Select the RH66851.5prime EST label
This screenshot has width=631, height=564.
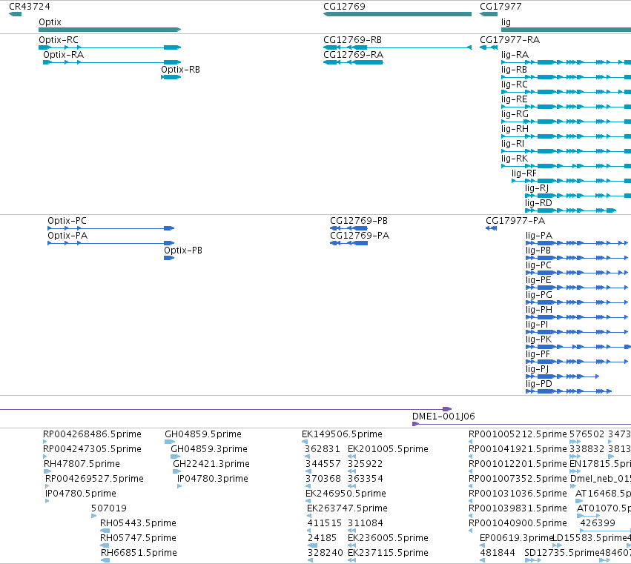pyautogui.click(x=139, y=553)
